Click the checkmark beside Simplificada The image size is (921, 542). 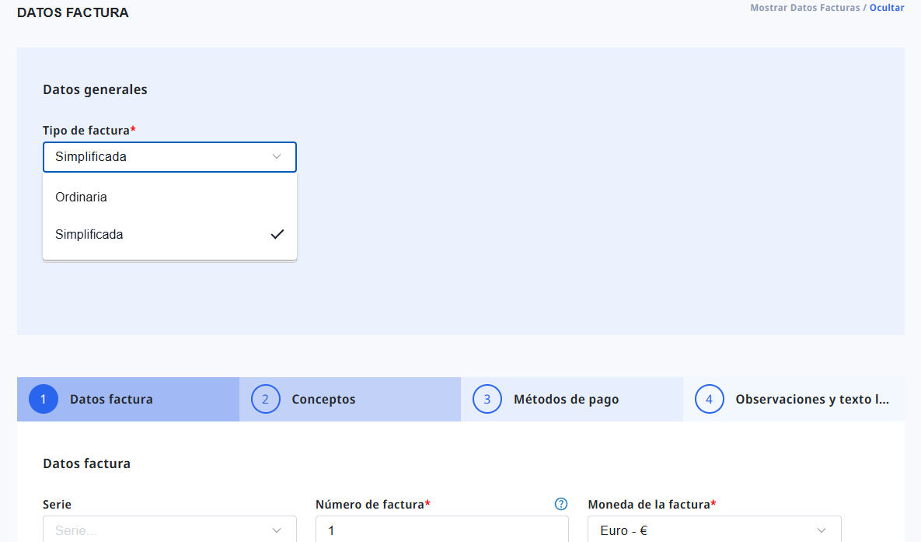click(277, 234)
